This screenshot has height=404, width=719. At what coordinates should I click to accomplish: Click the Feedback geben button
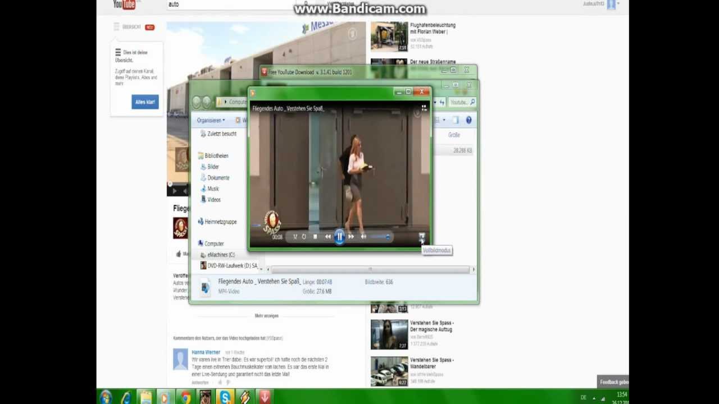(x=613, y=382)
